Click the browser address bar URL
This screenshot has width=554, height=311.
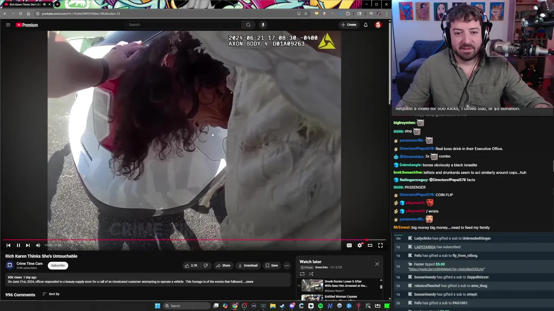tap(81, 13)
